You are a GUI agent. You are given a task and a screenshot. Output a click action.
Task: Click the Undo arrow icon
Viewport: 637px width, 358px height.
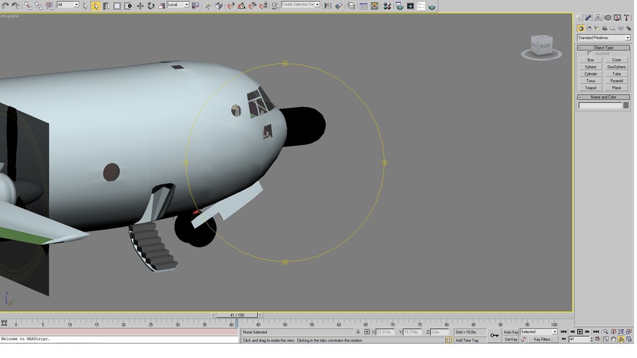point(5,6)
